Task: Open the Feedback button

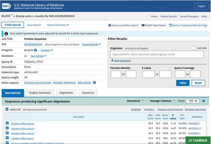Action: coord(198,140)
